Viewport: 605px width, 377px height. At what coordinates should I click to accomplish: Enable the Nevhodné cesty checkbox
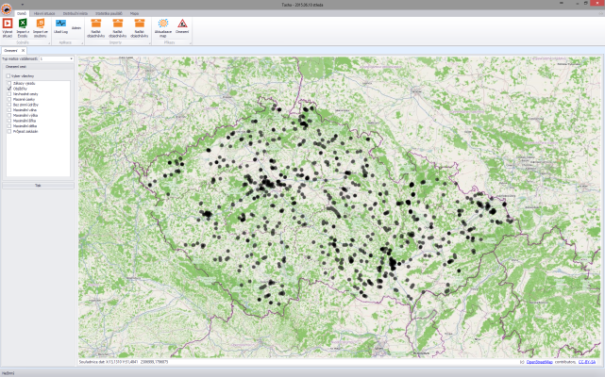[9, 94]
